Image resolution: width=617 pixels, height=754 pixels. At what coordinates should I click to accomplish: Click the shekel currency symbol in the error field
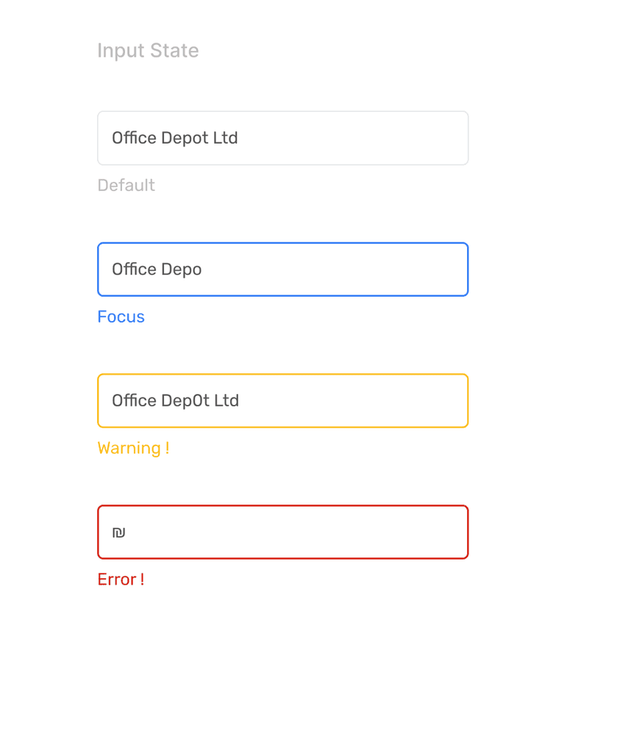[119, 532]
